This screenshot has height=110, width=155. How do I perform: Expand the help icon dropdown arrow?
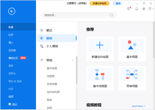tap(132, 9)
